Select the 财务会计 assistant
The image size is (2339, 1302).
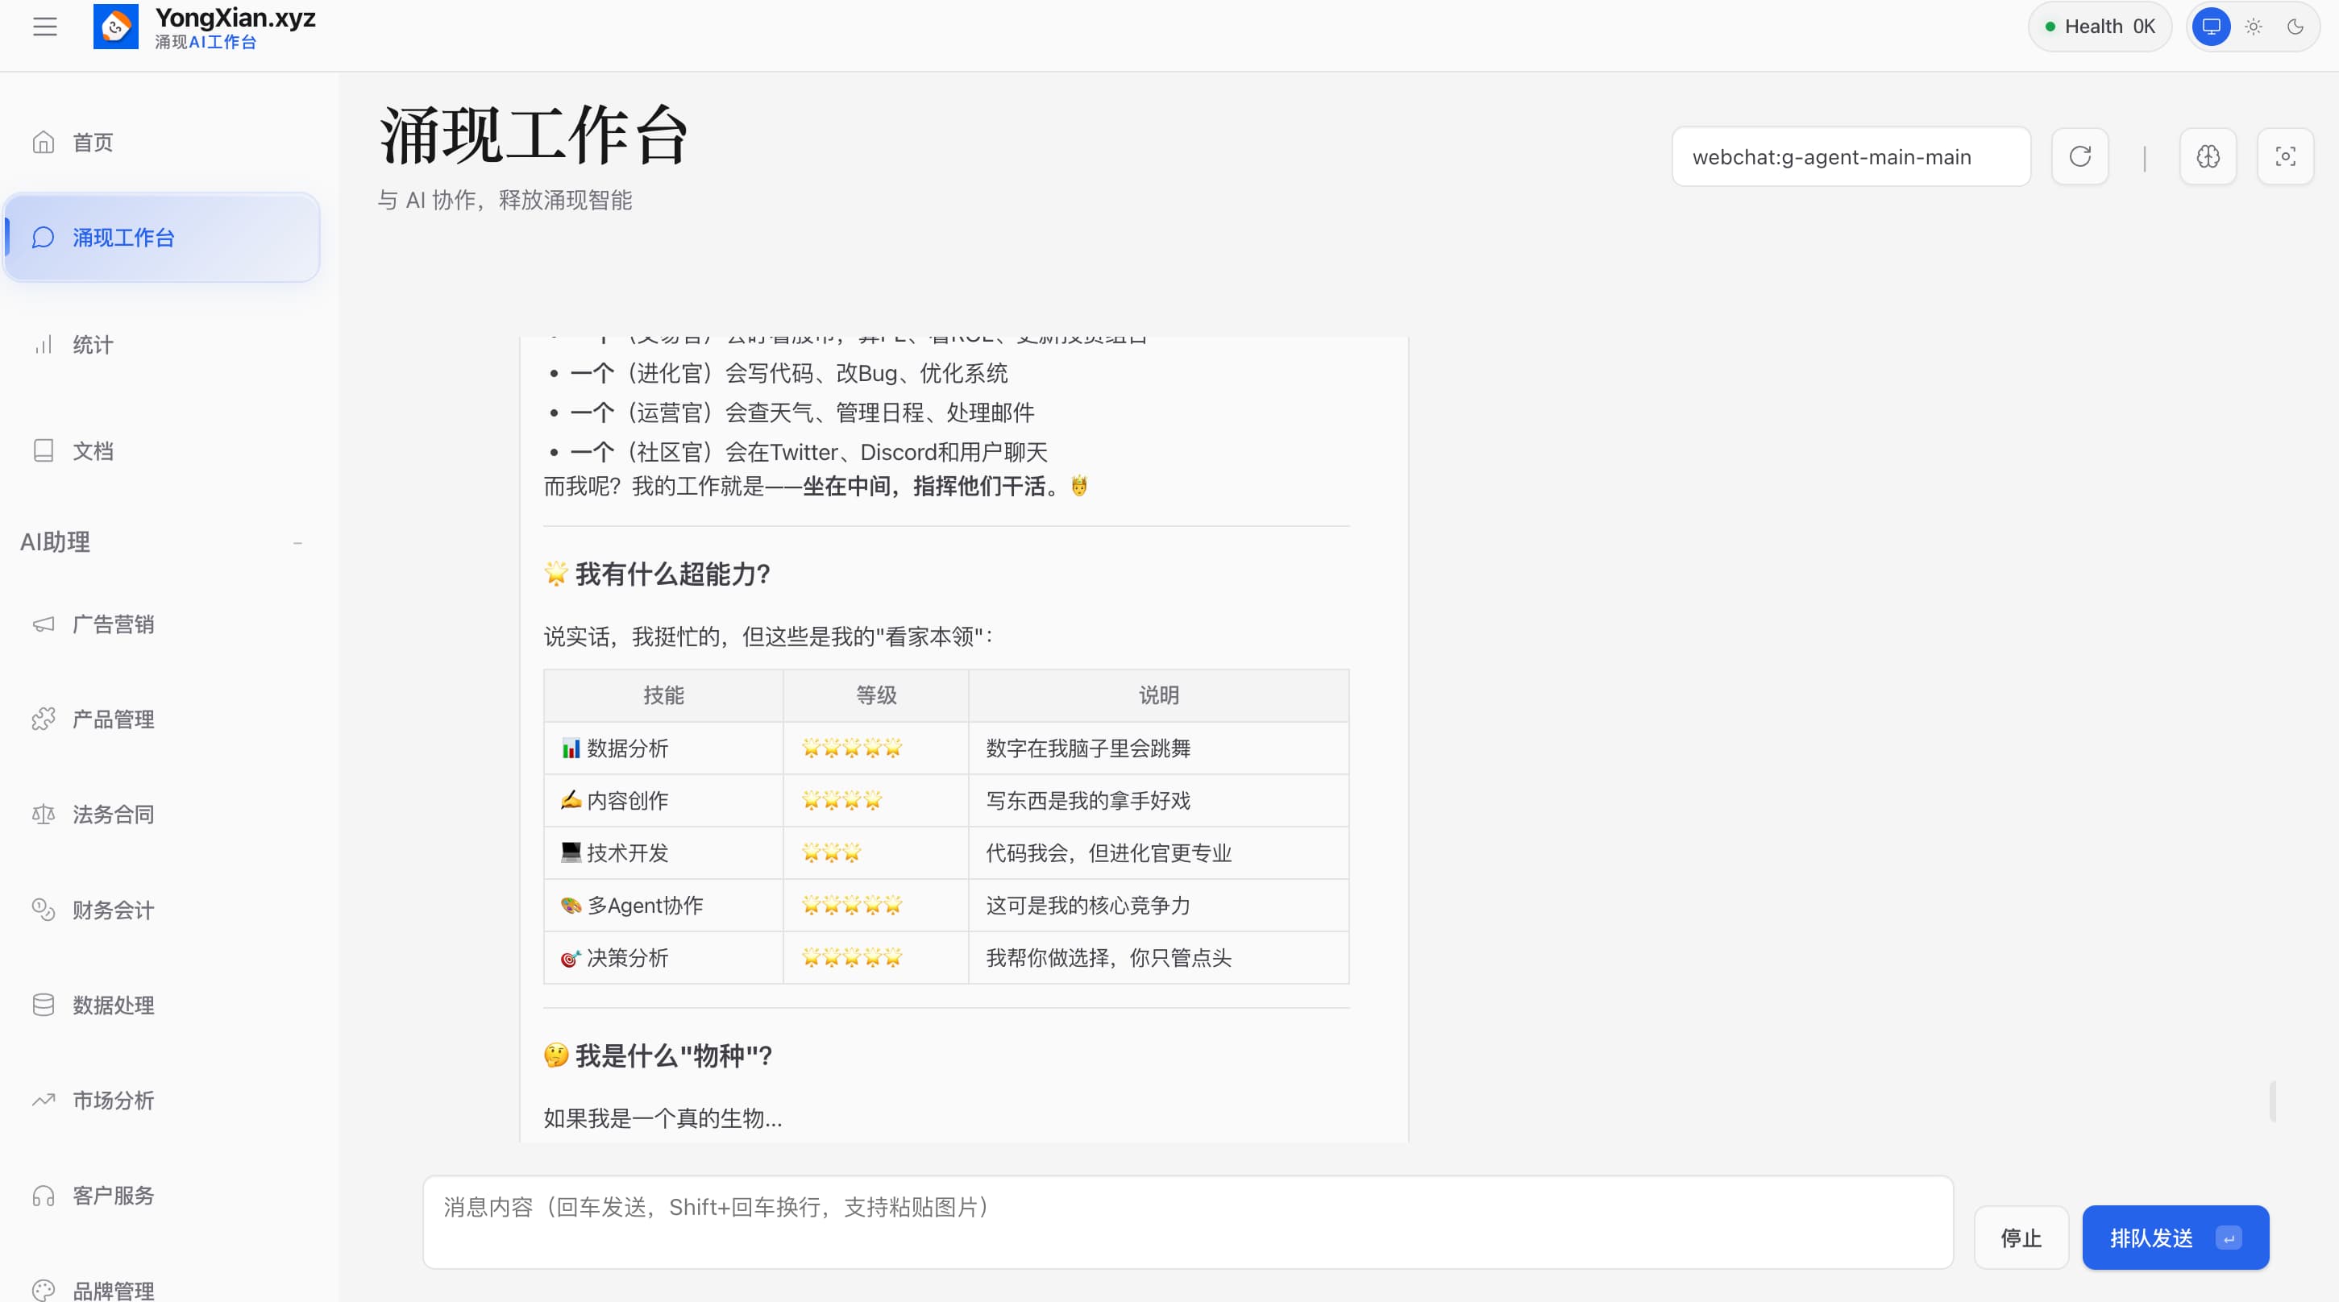point(113,910)
